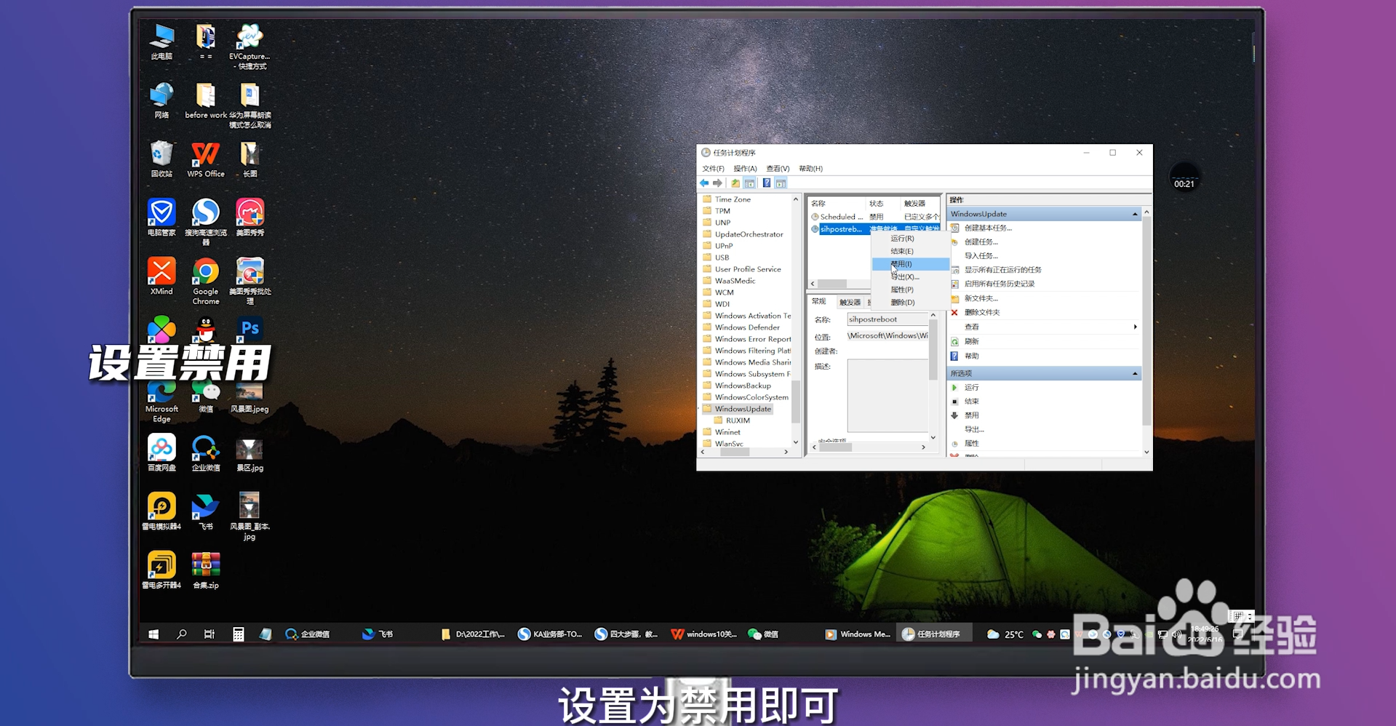The height and width of the screenshot is (726, 1396).
Task: Open 百度网盘 desktop icon
Action: [161, 452]
